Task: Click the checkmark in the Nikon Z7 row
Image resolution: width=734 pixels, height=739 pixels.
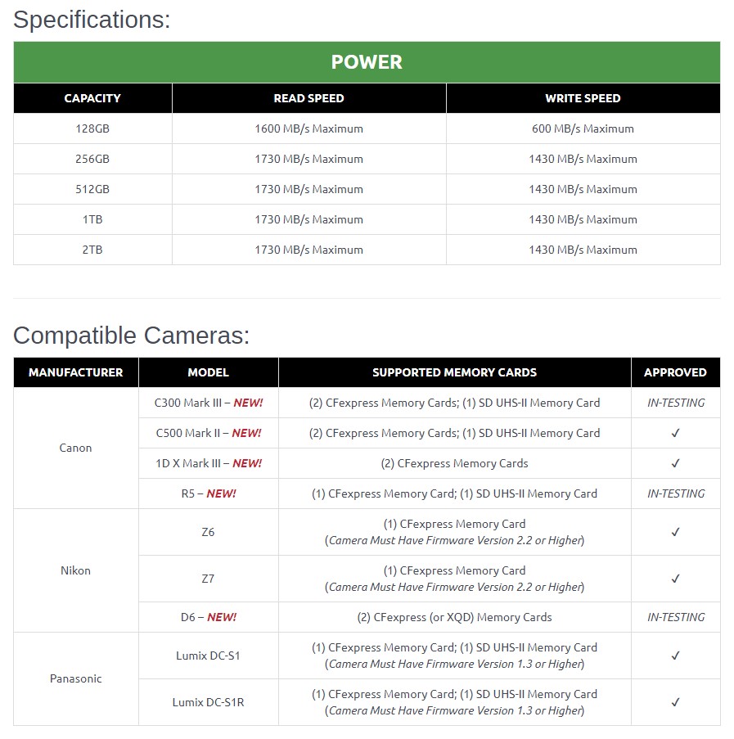Action: coord(675,579)
